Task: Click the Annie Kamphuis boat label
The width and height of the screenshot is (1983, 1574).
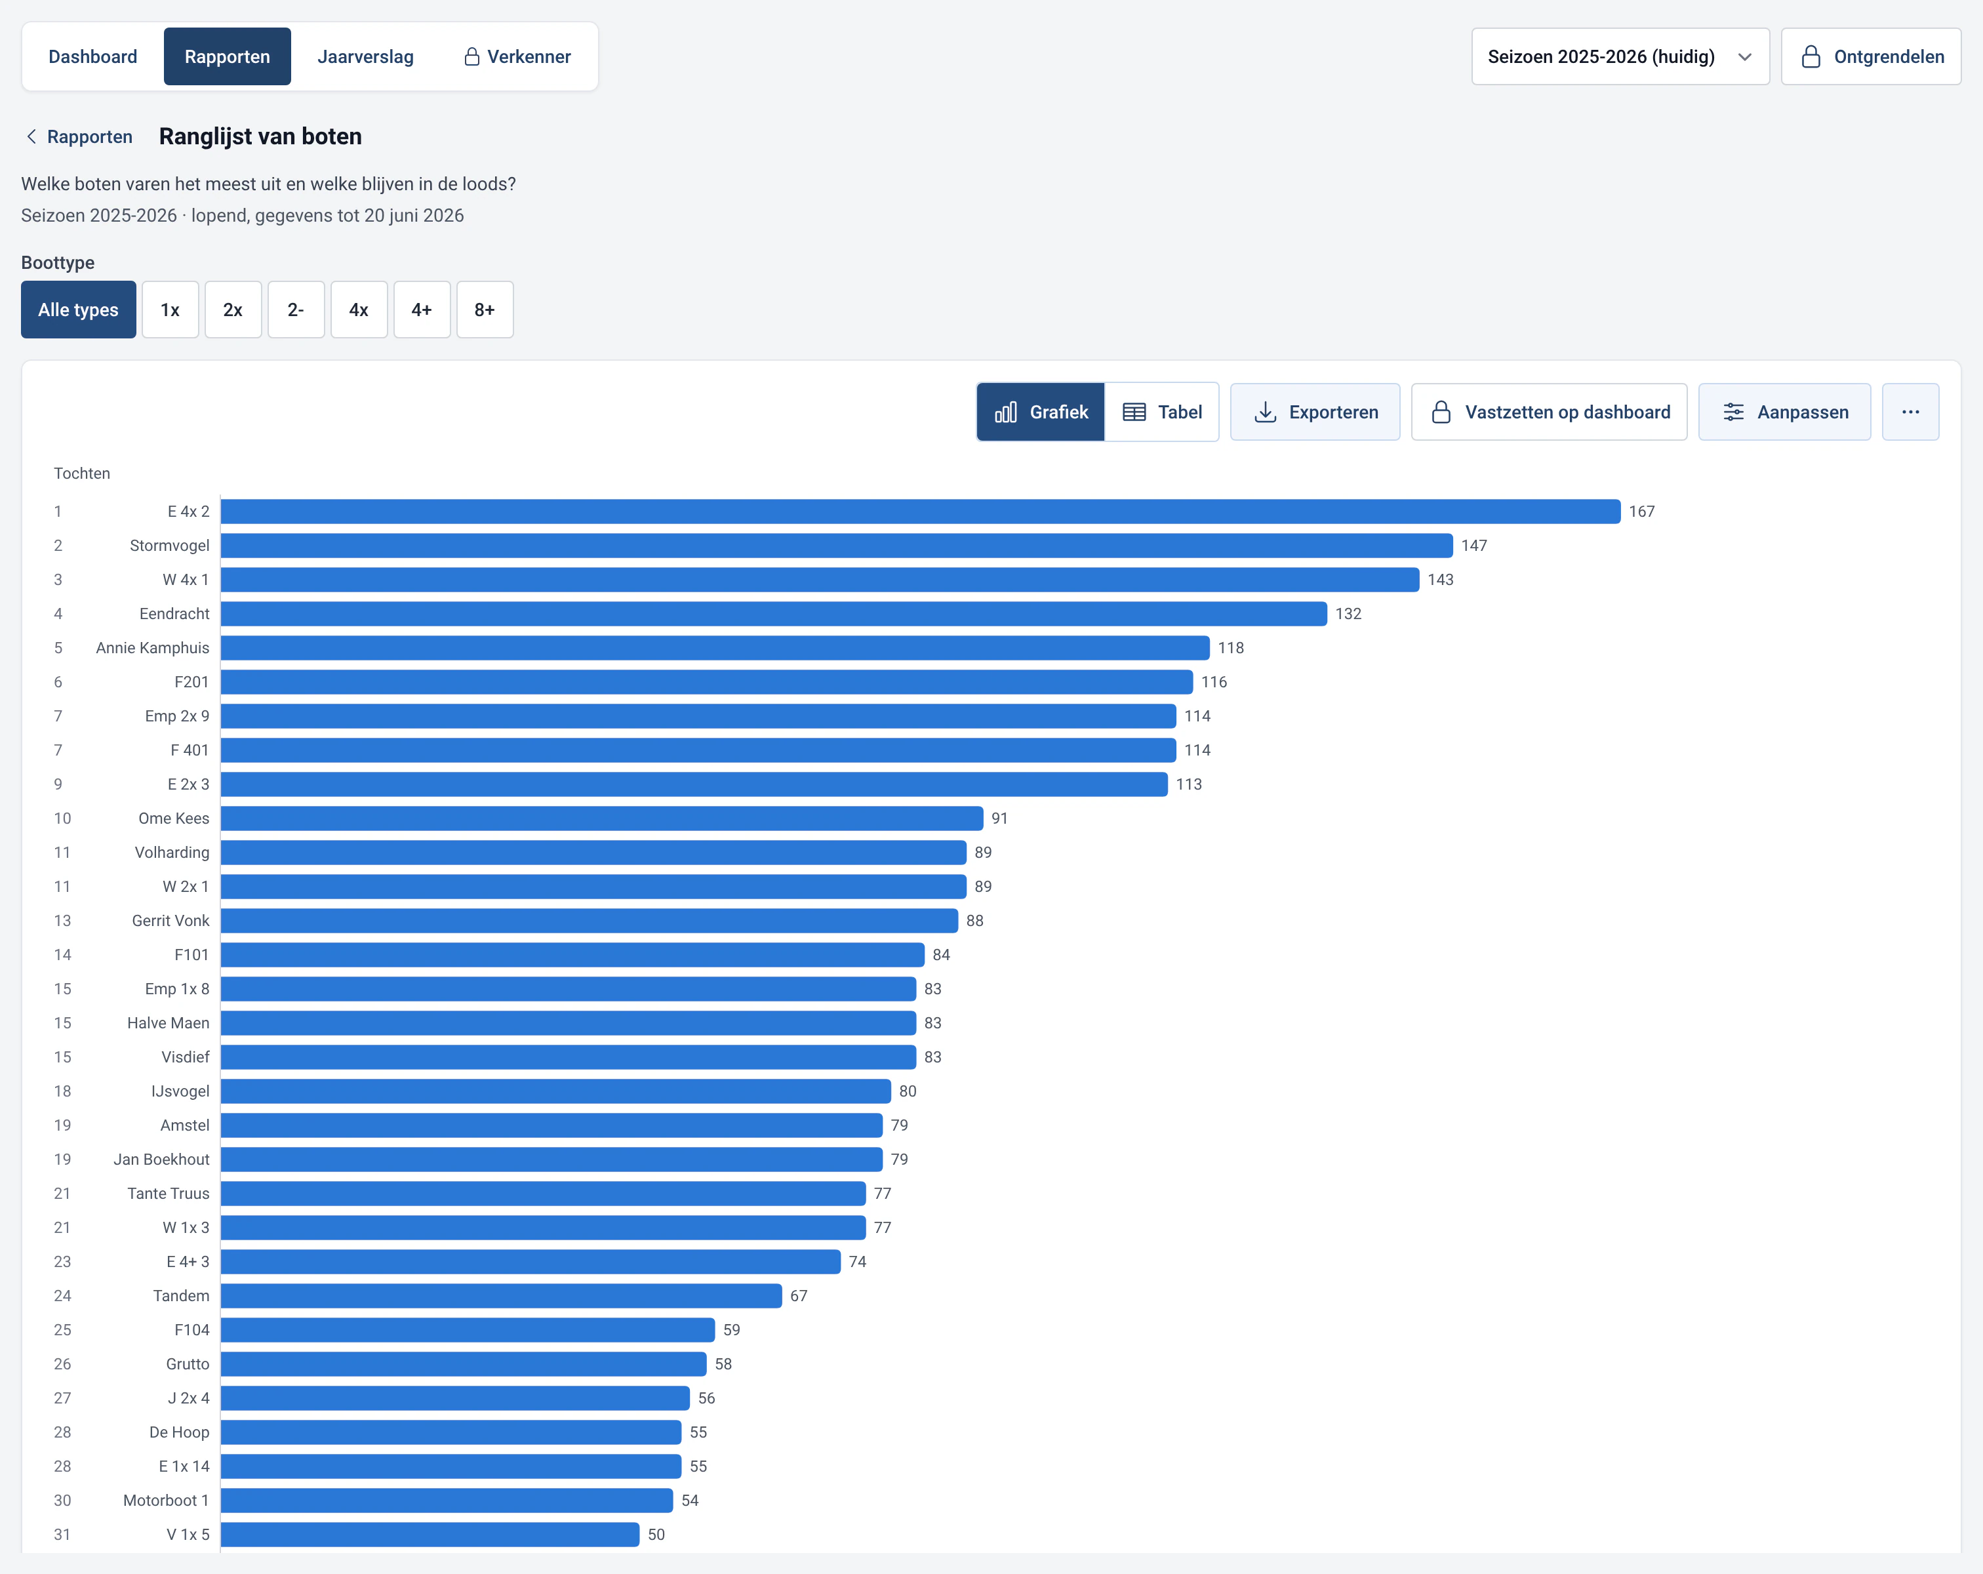Action: (x=153, y=647)
